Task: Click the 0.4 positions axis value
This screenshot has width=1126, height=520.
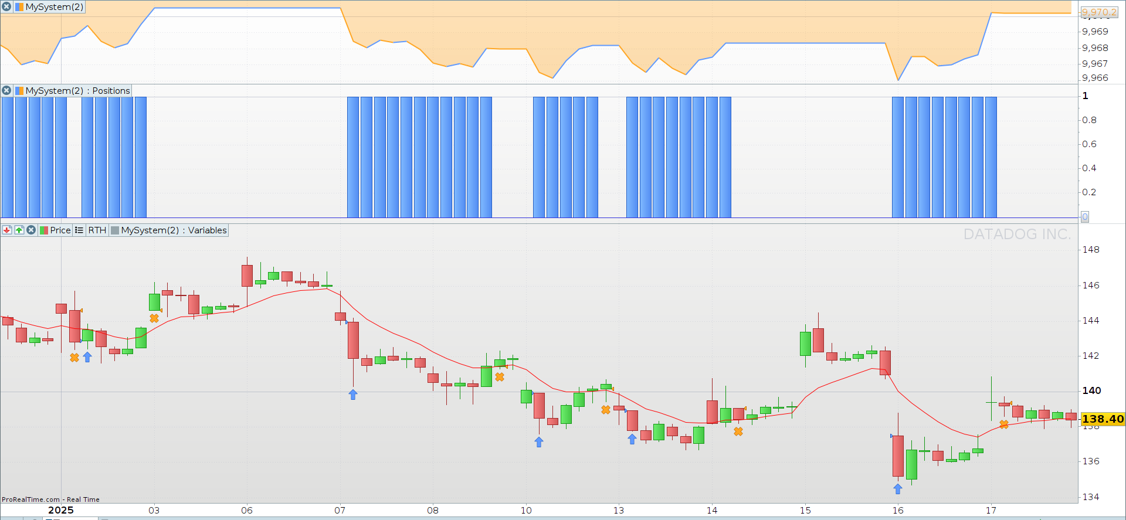Action: tap(1089, 168)
